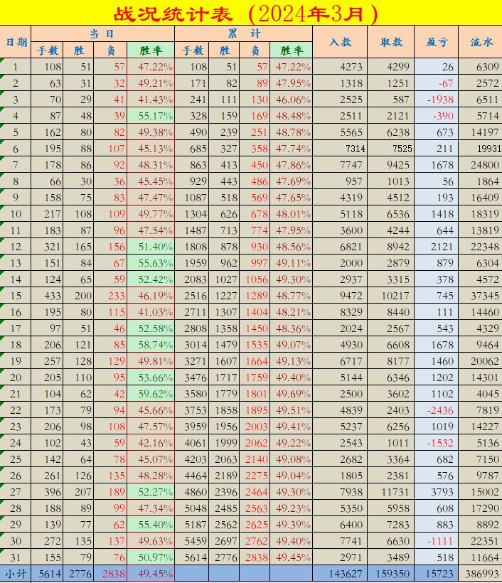Select the green win rate cell 59.62%
Viewport: 502px width, 583px height.
pyautogui.click(x=151, y=394)
